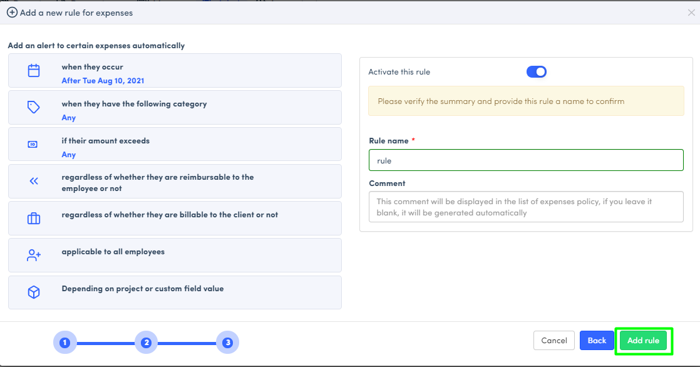Open 'After Tue Aug 10, 2021' date condition
This screenshot has height=367, width=700.
[103, 81]
